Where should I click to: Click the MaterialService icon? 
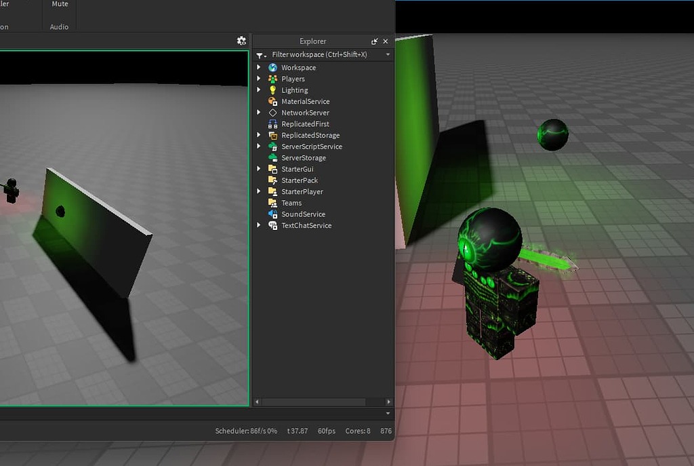pyautogui.click(x=272, y=102)
